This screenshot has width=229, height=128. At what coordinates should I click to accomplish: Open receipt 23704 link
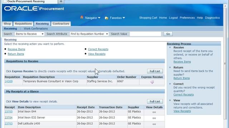pyautogui.click(x=9, y=118)
